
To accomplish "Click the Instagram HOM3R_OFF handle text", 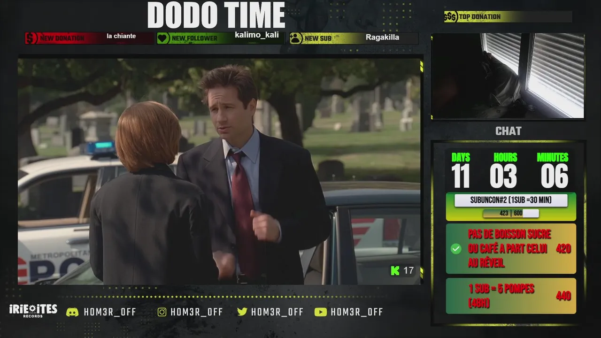I will click(197, 312).
